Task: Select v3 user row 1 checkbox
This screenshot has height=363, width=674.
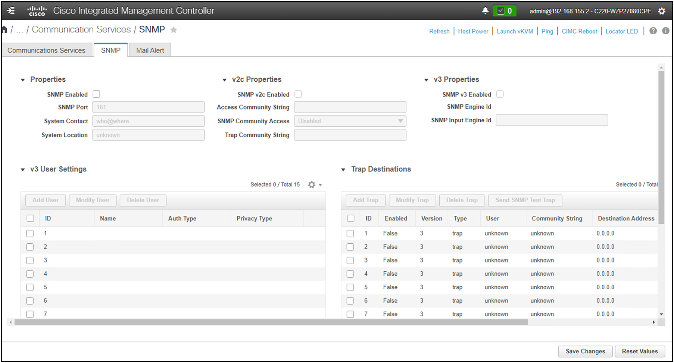Action: pyautogui.click(x=30, y=234)
